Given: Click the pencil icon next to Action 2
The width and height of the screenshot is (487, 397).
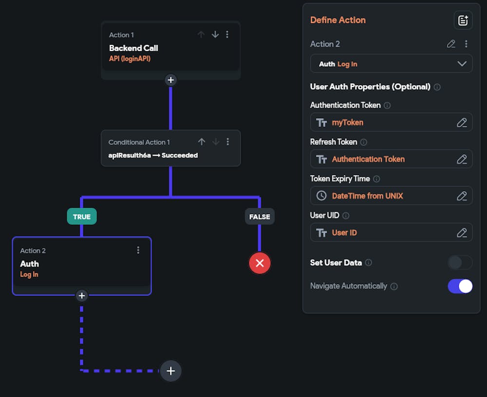Looking at the screenshot, I should pos(451,44).
